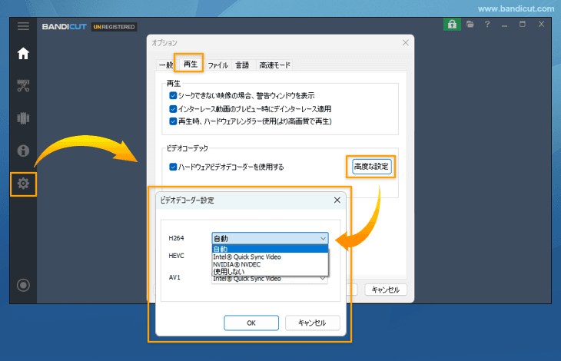Choose Intel Quick Sync Video list option
The image size is (561, 361).
(x=270, y=257)
